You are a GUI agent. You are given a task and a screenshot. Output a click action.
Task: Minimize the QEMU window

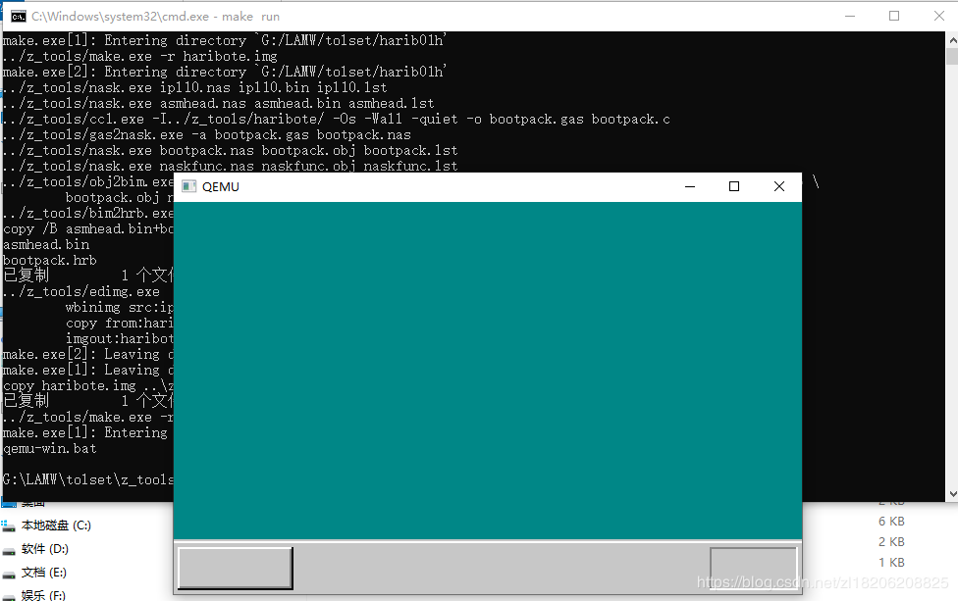[690, 186]
